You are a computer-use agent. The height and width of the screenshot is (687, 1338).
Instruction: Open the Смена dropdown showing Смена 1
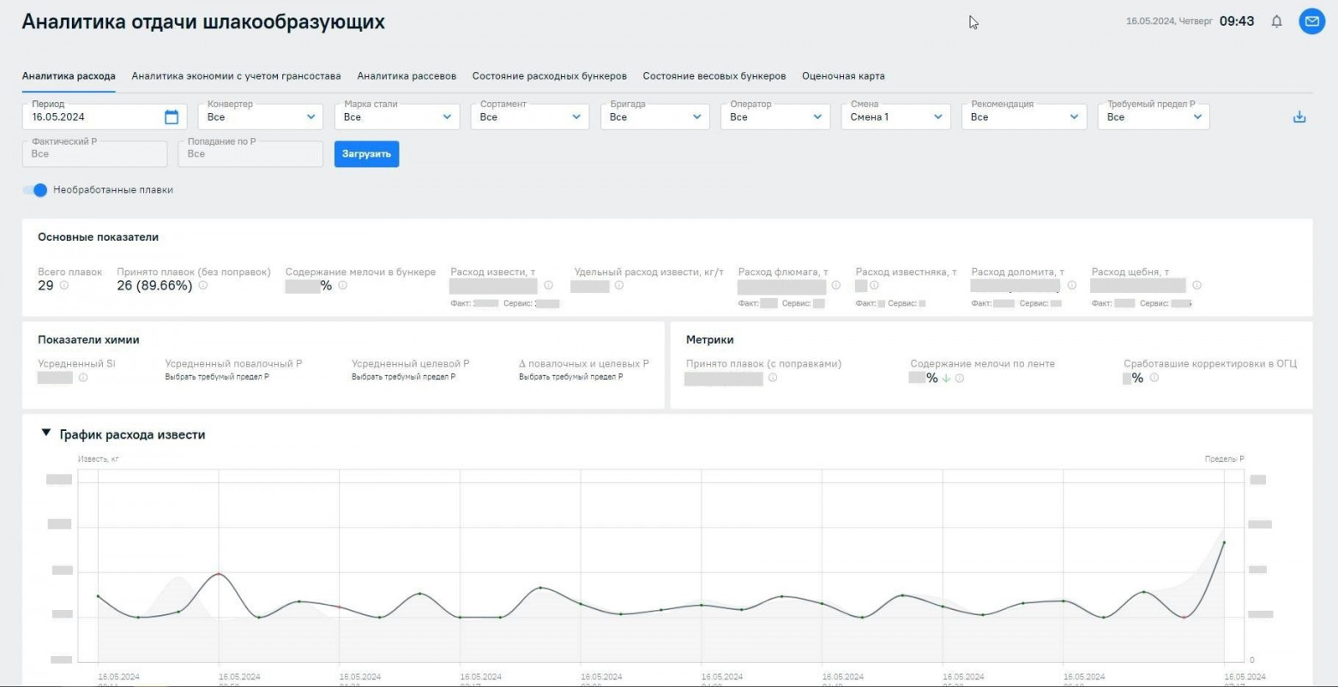coord(895,117)
